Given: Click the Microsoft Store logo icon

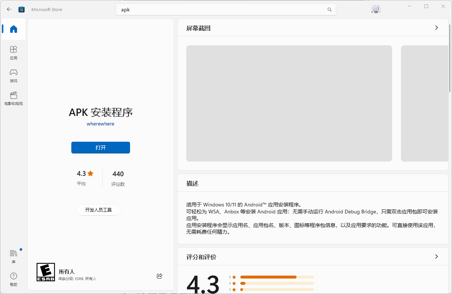Looking at the screenshot, I should pos(22,10).
